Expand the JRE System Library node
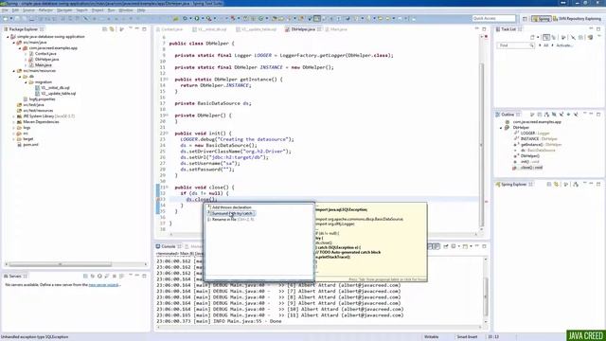606x341 pixels. point(14,117)
